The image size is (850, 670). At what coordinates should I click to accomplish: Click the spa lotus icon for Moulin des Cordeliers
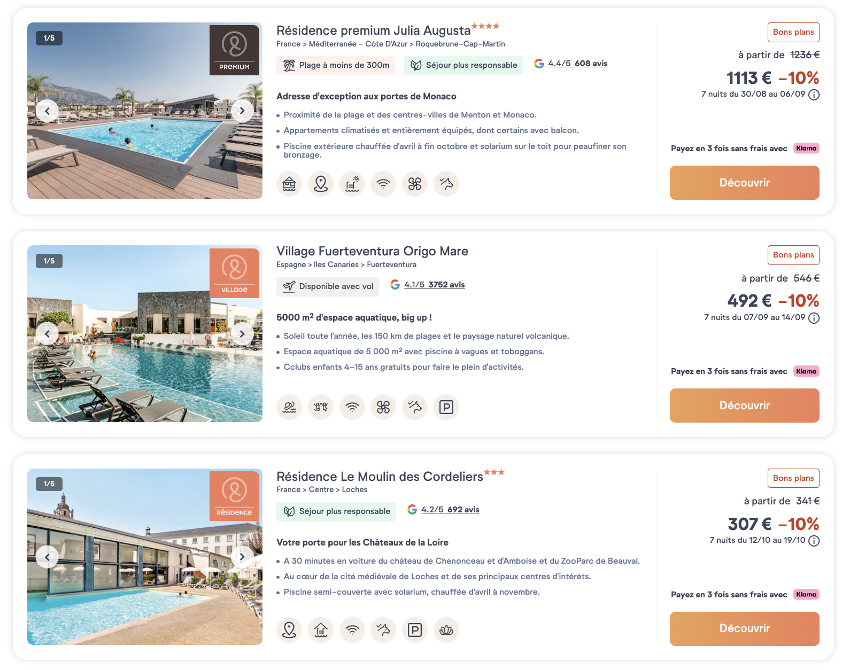(446, 630)
